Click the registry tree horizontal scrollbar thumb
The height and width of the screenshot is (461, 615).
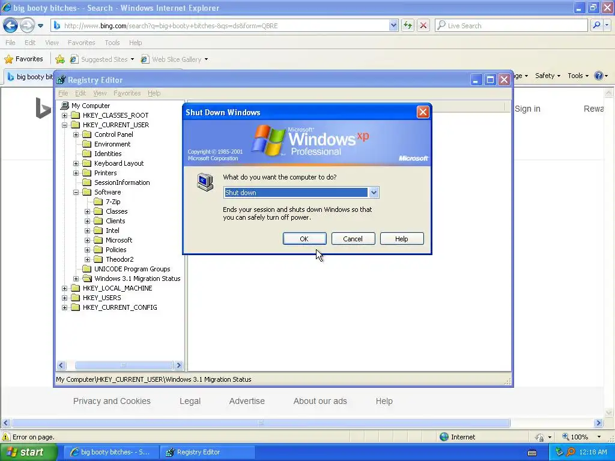click(x=124, y=366)
